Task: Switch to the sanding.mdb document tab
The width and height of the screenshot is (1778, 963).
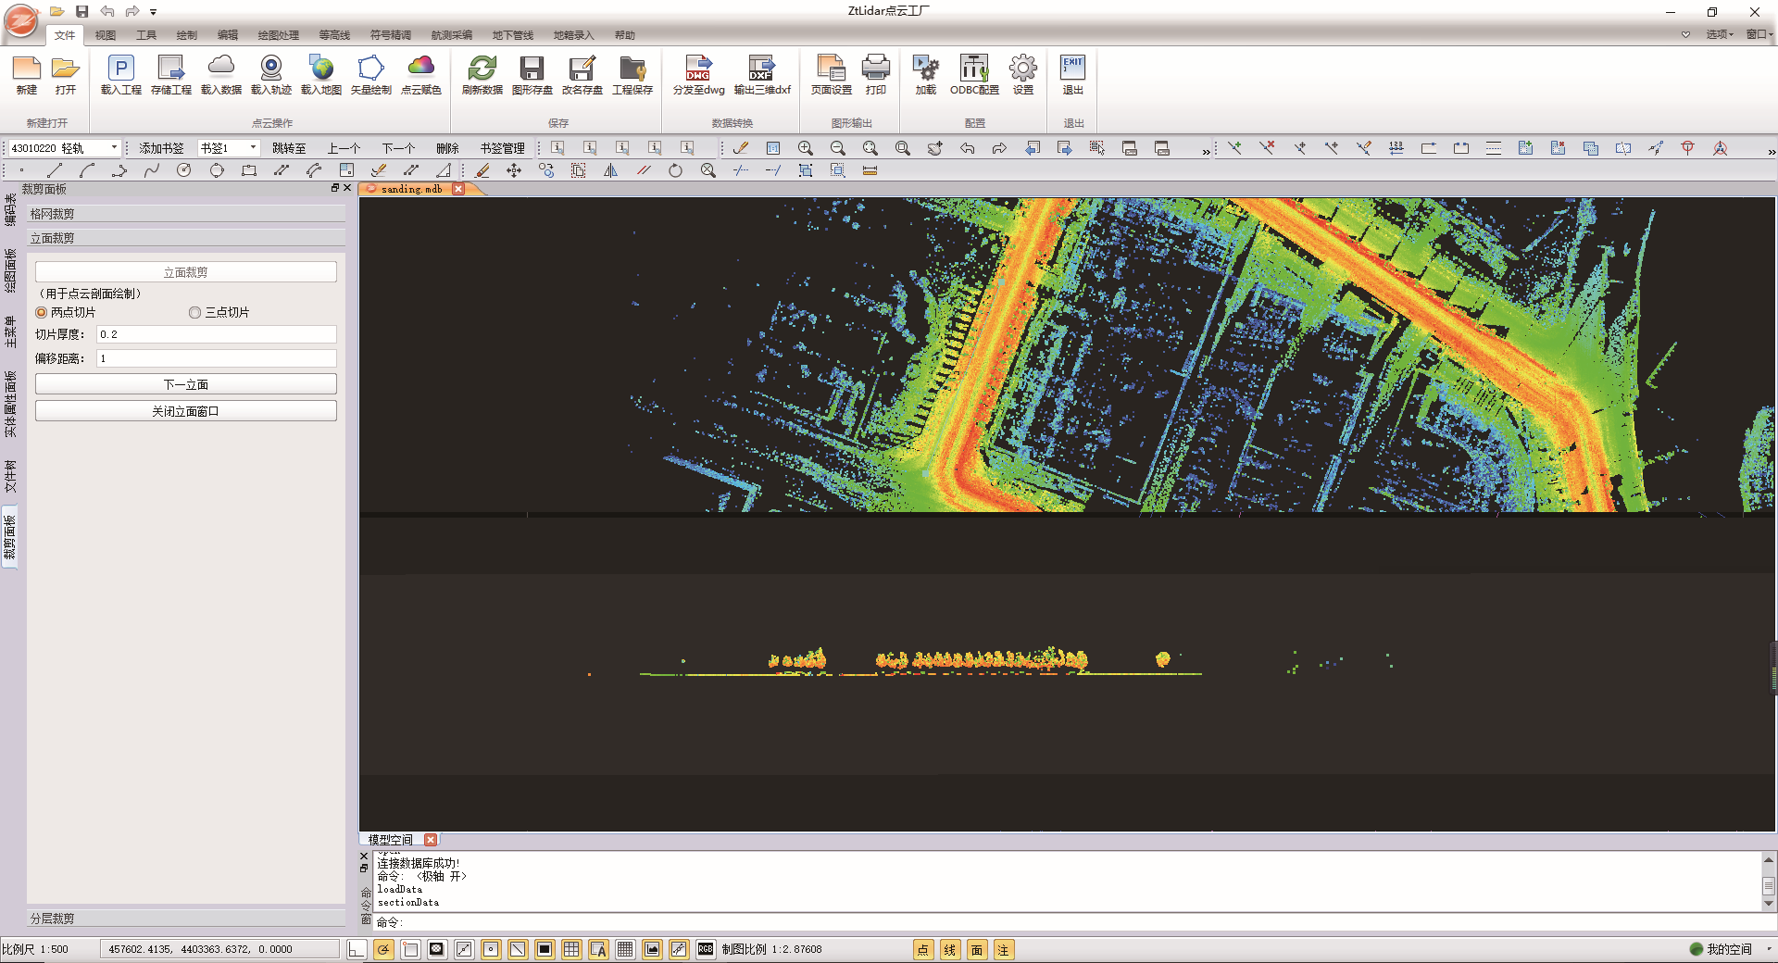Action: coord(412,189)
